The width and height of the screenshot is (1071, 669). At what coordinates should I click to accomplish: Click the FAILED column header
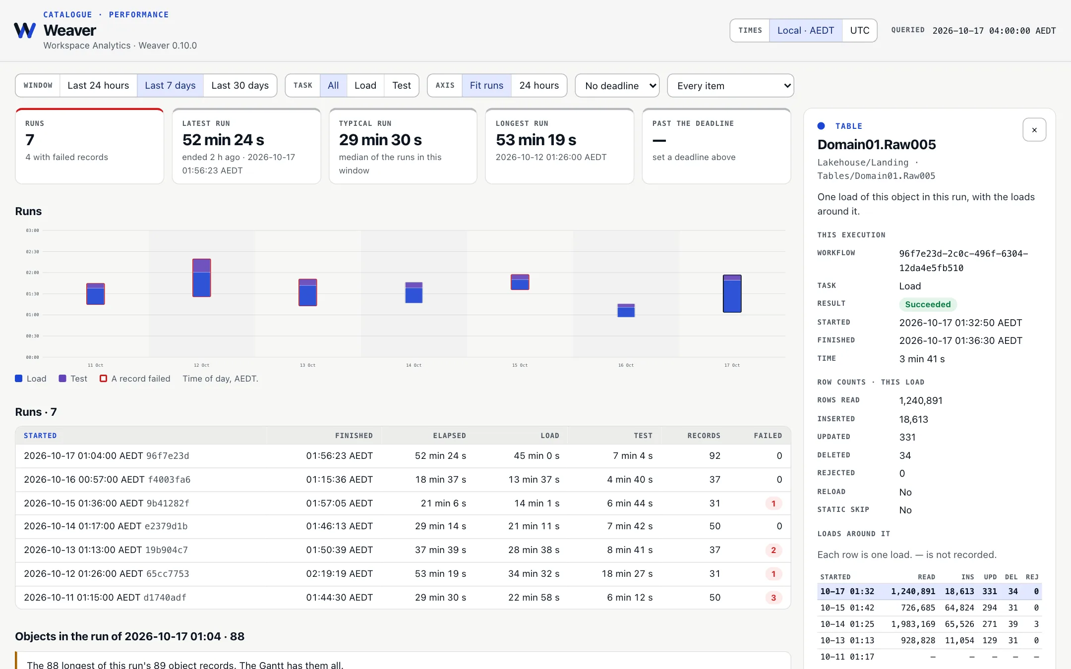[768, 436]
